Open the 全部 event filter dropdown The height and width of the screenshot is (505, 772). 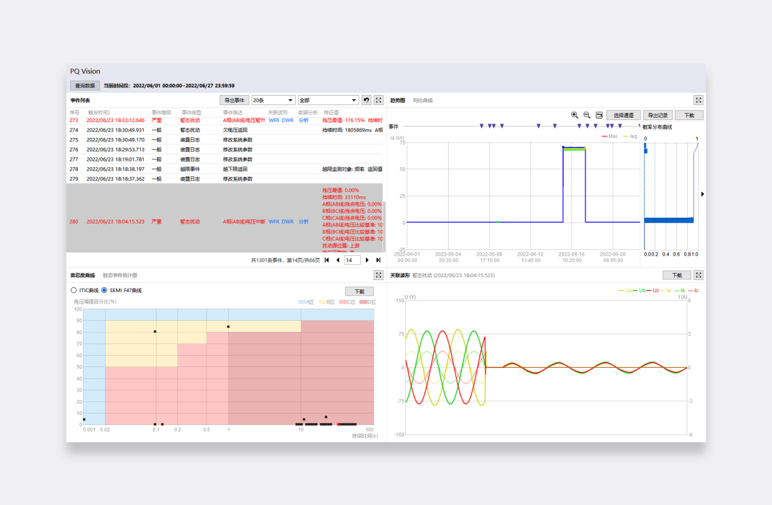pyautogui.click(x=329, y=101)
